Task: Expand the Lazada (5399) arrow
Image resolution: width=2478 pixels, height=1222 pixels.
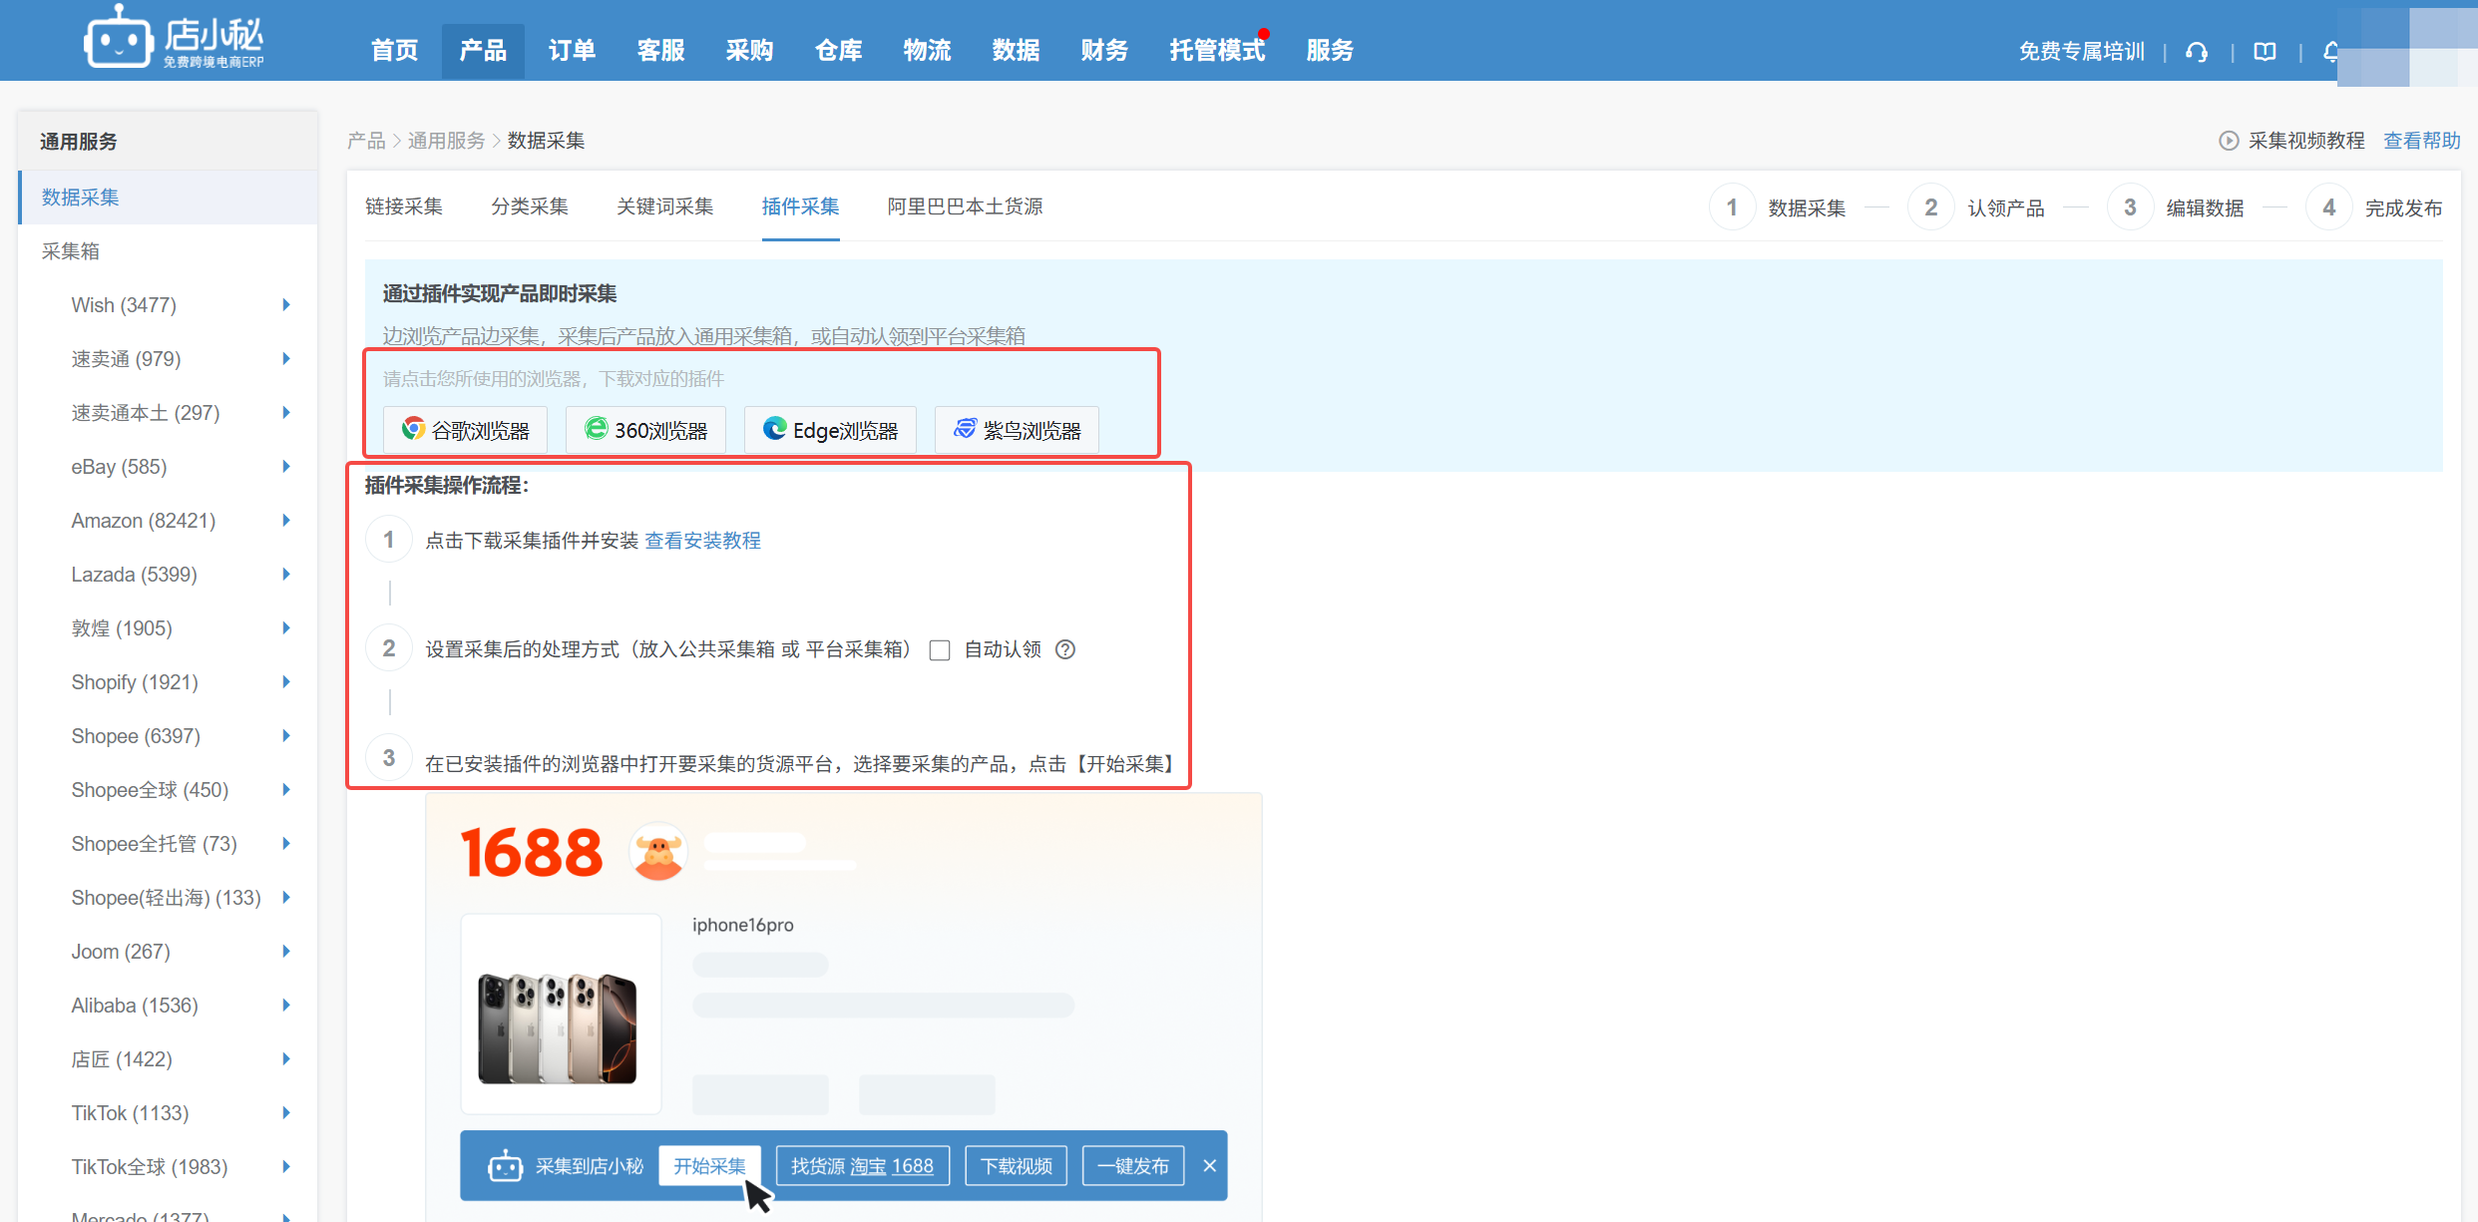Action: (286, 575)
